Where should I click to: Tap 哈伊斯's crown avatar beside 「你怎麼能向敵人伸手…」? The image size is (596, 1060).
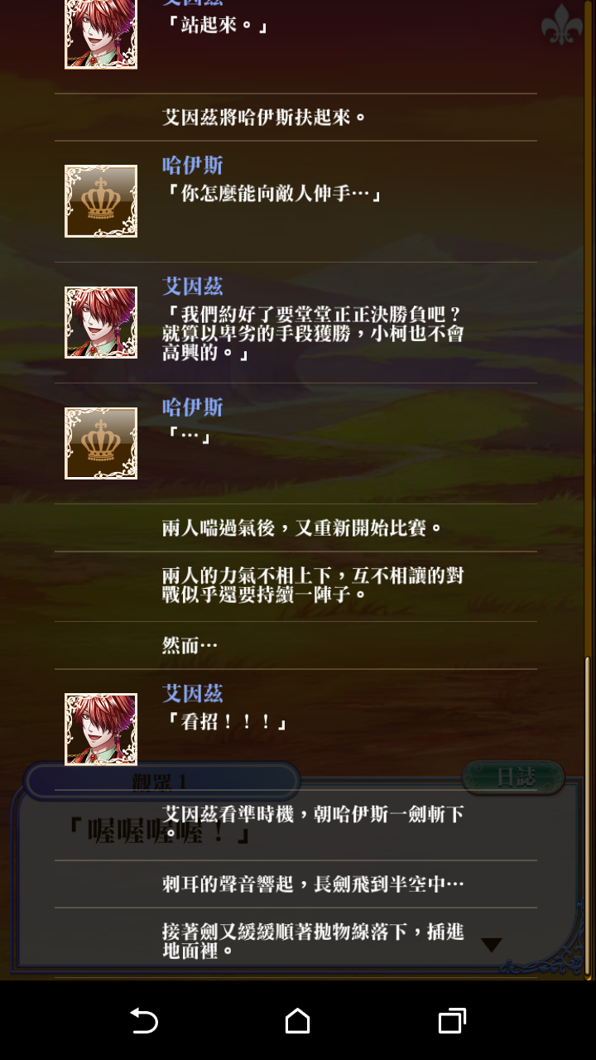[x=101, y=201]
